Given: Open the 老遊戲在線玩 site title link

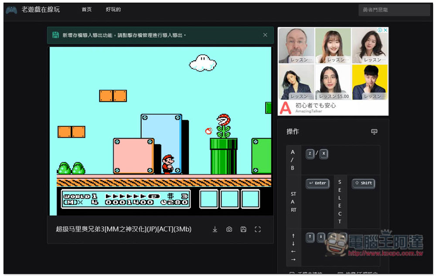Looking at the screenshot, I should coord(41,10).
